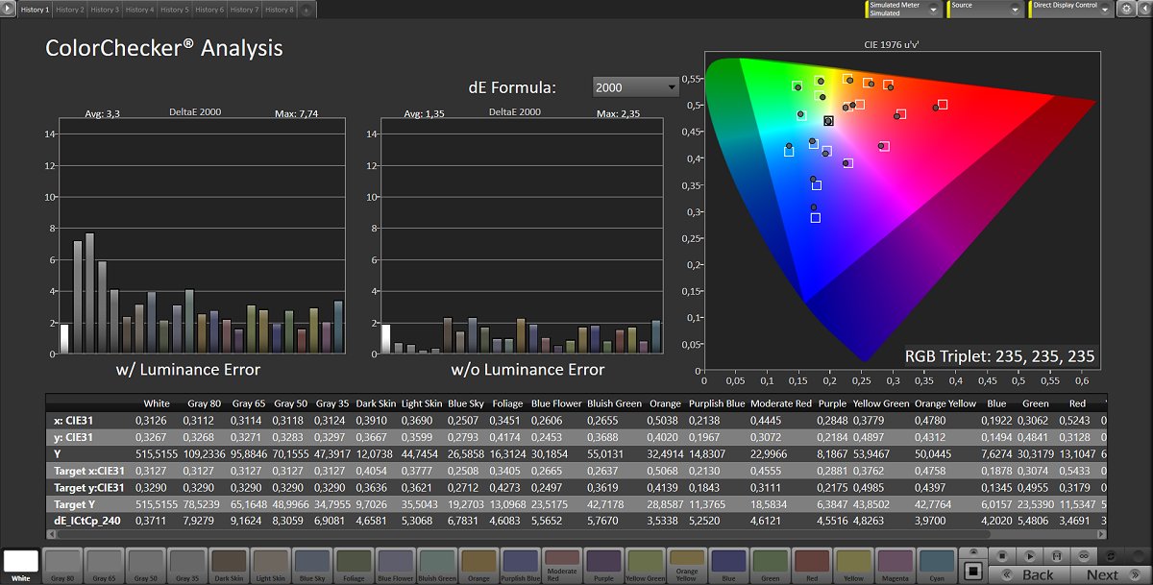
Task: Open the Simulated Meter dropdown
Action: click(x=902, y=9)
